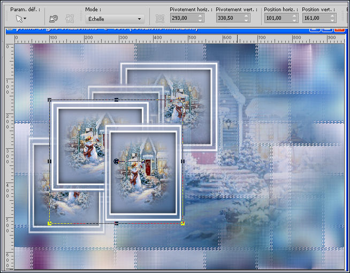Increase the Pivotement vert. value

[246, 16]
